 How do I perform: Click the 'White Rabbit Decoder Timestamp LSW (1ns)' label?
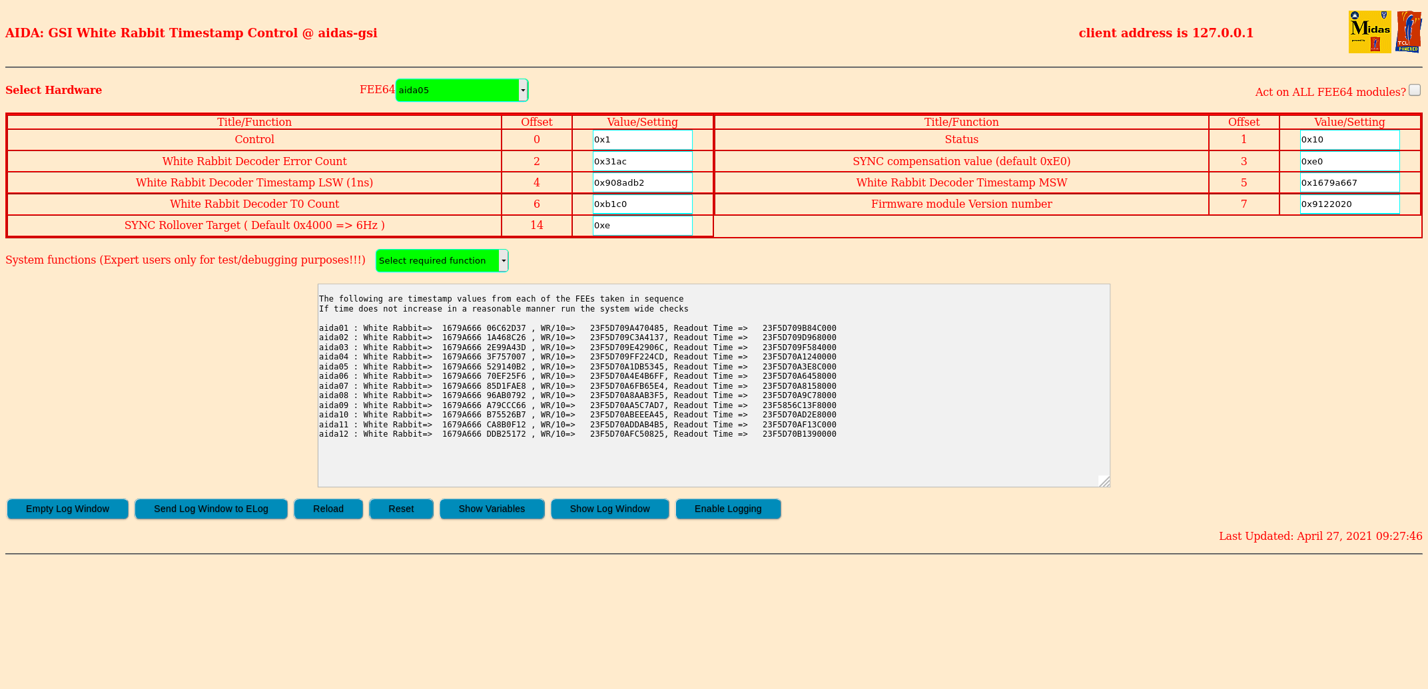click(254, 182)
